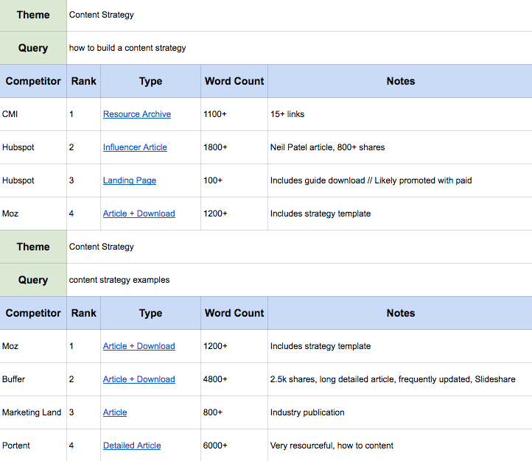Image resolution: width=532 pixels, height=461 pixels.
Task: Select the second table's 'Notes' header
Action: [400, 313]
